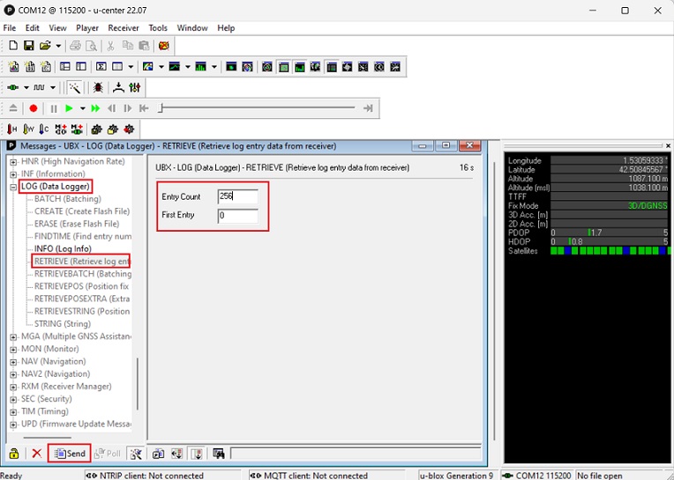Screen dimensions: 674x480
Task: Click the Entry Count input field
Action: pos(237,196)
